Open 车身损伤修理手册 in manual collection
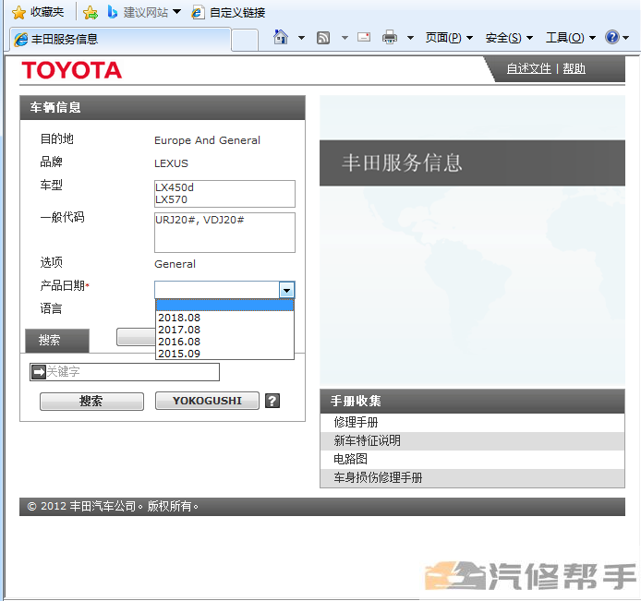This screenshot has height=601, width=641. pyautogui.click(x=472, y=477)
